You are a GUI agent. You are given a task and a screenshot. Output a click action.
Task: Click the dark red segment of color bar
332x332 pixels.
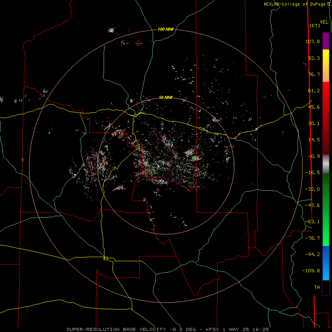(326, 118)
